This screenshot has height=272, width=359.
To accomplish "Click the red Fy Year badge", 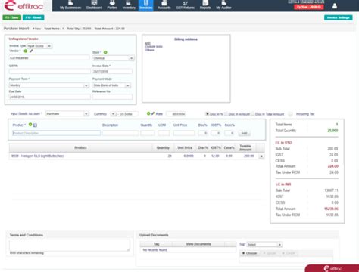I will click(x=309, y=7).
